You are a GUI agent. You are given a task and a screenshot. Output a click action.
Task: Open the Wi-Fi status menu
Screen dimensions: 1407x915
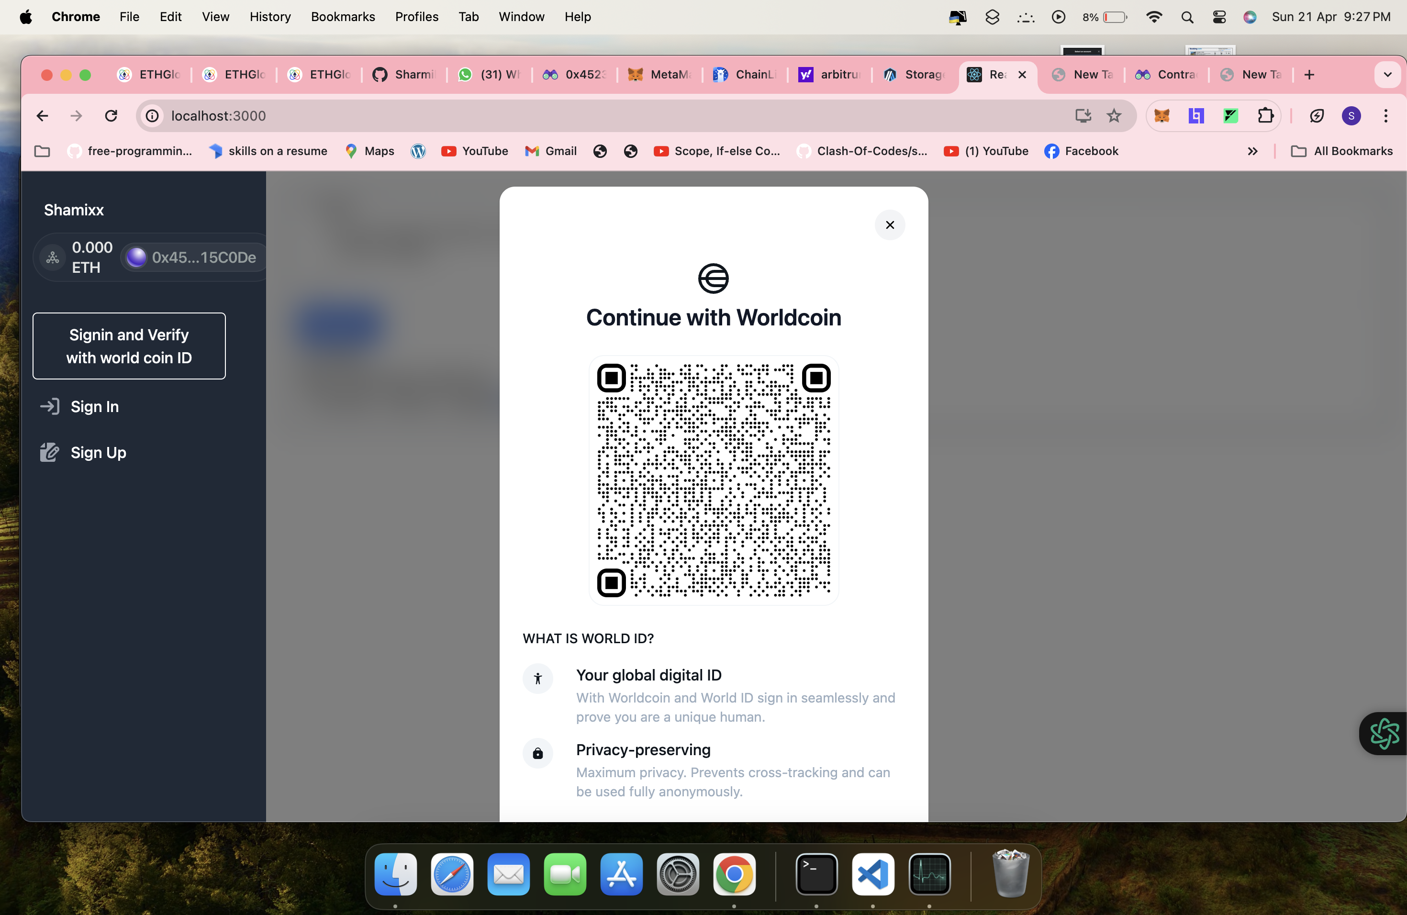click(1154, 17)
